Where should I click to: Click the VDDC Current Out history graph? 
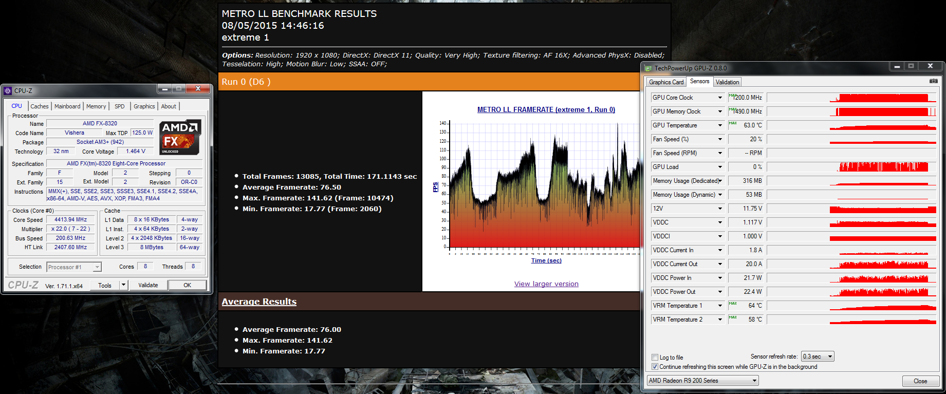click(851, 264)
